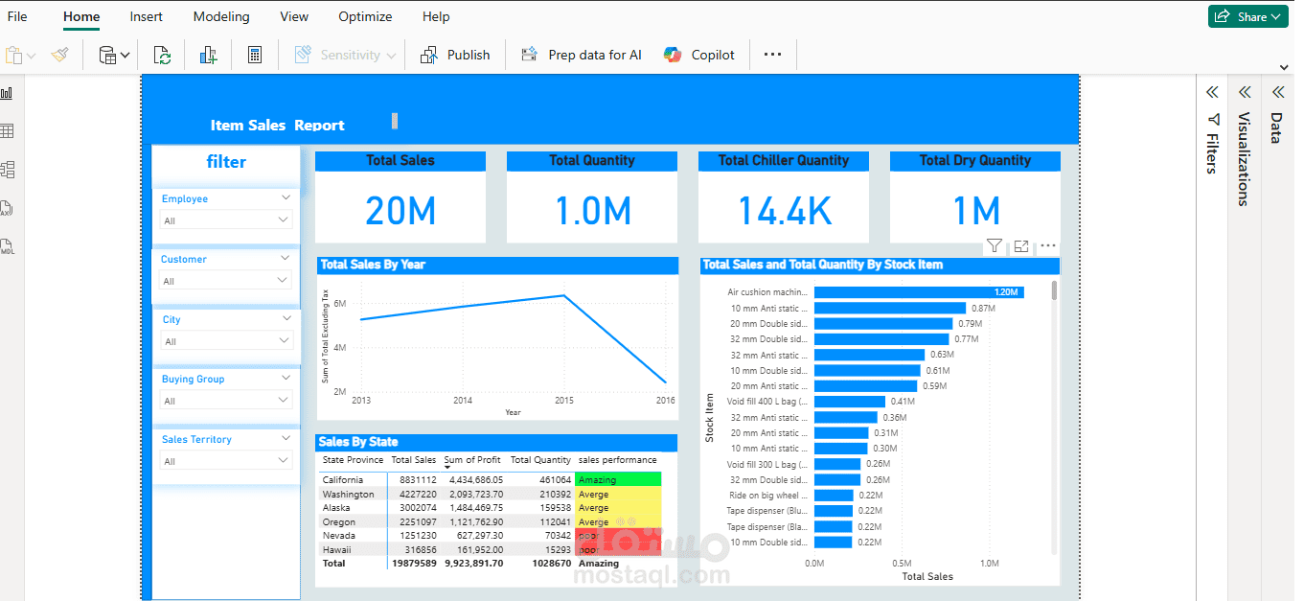Viewport: 1304px width, 601px height.
Task: Select the Home ribbon tab
Action: pyautogui.click(x=81, y=16)
